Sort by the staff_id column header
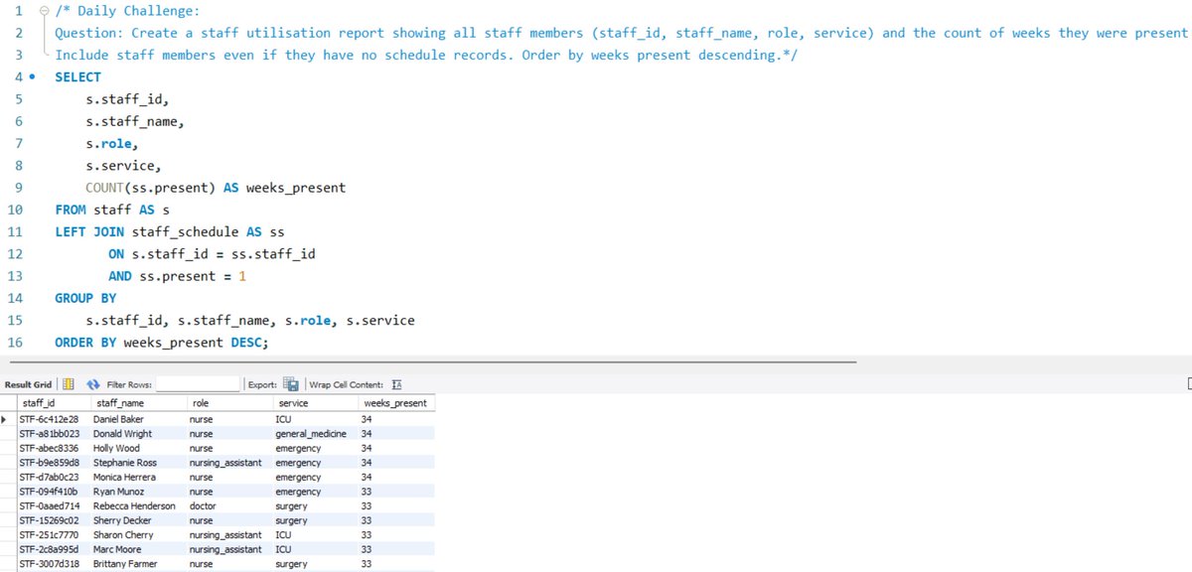Image resolution: width=1192 pixels, height=572 pixels. click(x=54, y=403)
